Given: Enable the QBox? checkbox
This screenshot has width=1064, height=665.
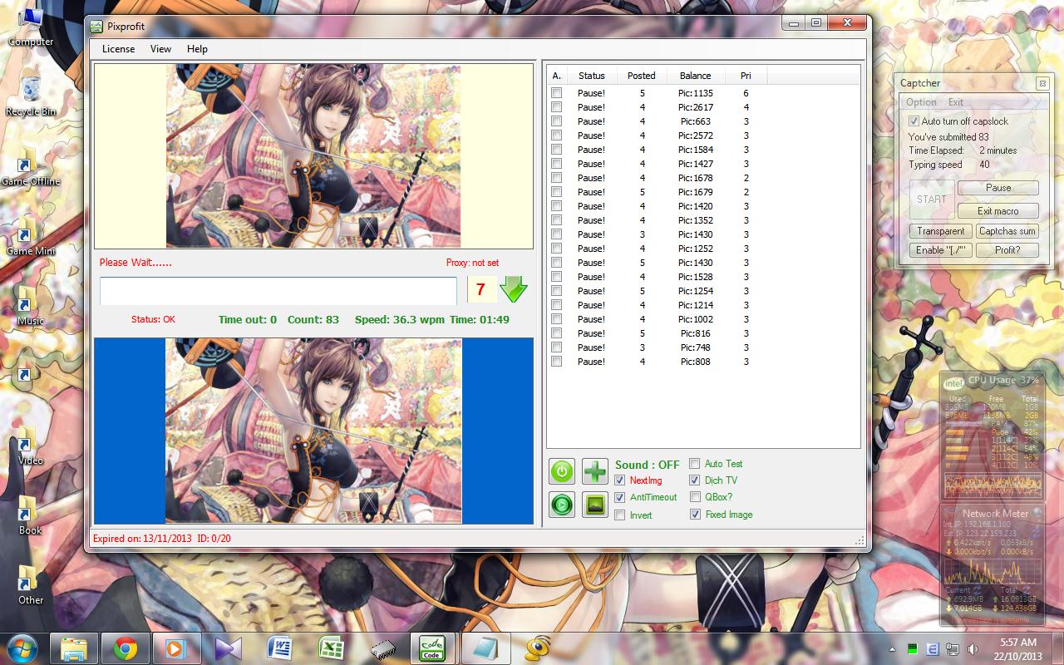Looking at the screenshot, I should pyautogui.click(x=695, y=497).
